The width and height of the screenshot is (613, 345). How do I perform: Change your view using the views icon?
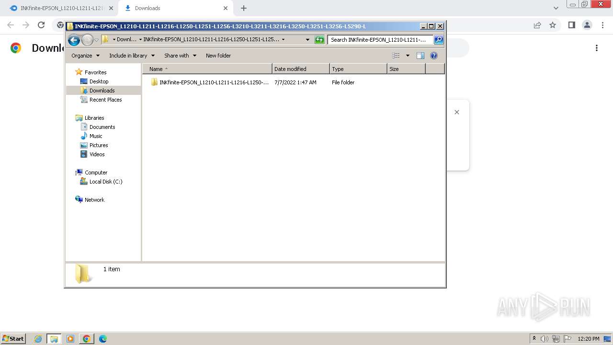[x=396, y=56]
